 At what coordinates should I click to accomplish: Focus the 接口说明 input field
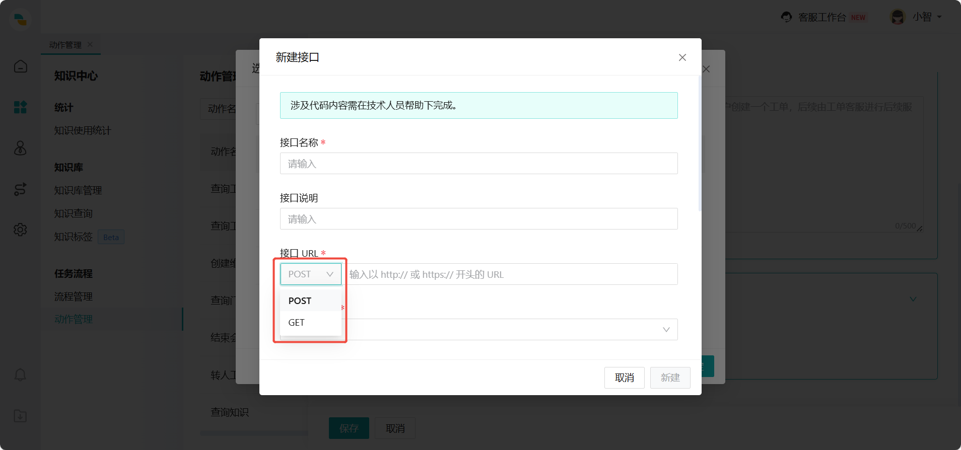pos(478,219)
